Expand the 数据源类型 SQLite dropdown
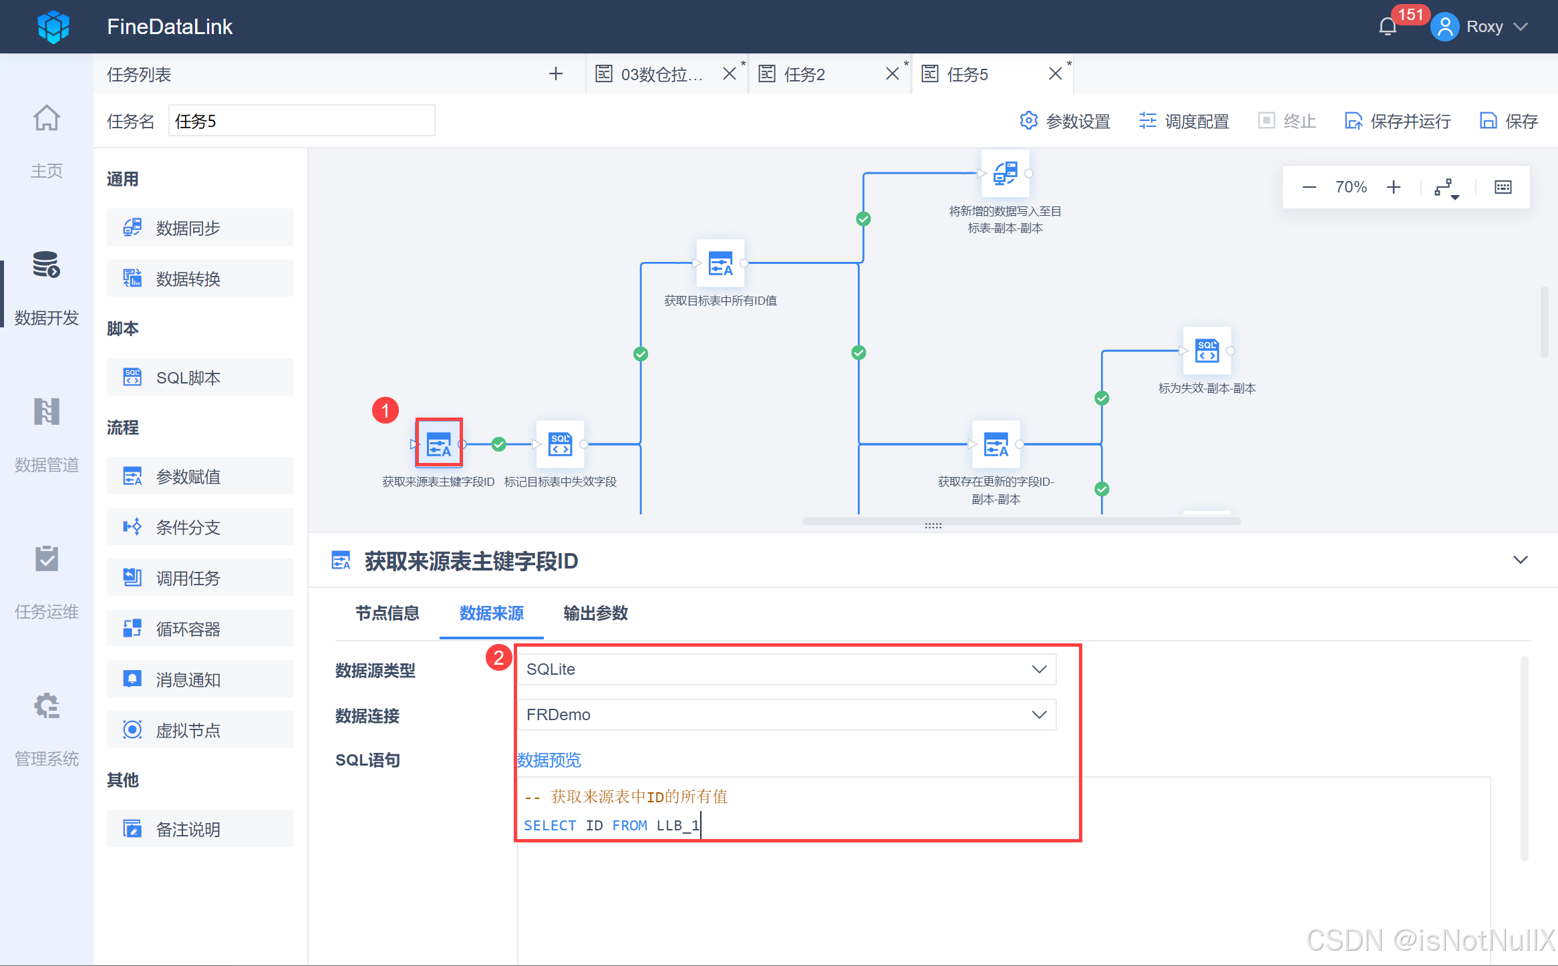Image resolution: width=1558 pixels, height=966 pixels. [1038, 669]
